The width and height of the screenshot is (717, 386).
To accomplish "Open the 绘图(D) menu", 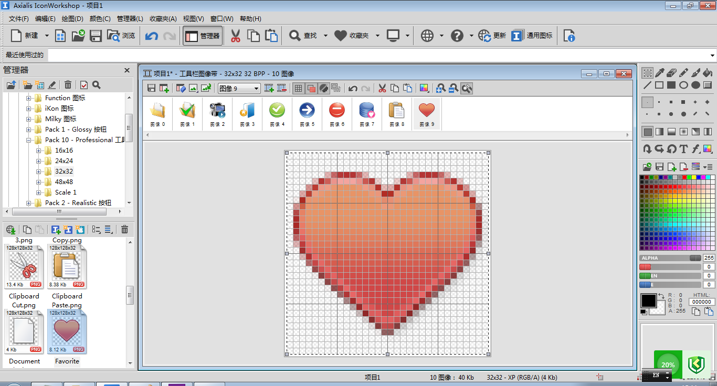I will [x=72, y=19].
